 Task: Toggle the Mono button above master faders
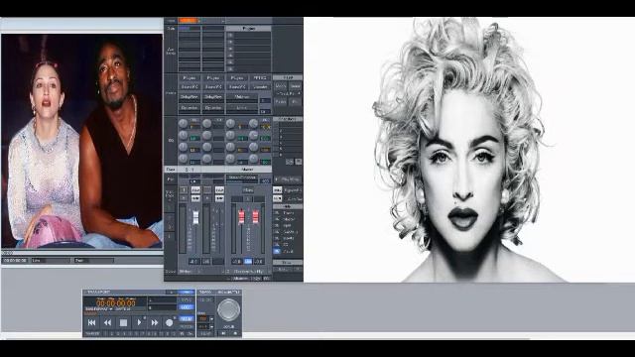pos(248,189)
